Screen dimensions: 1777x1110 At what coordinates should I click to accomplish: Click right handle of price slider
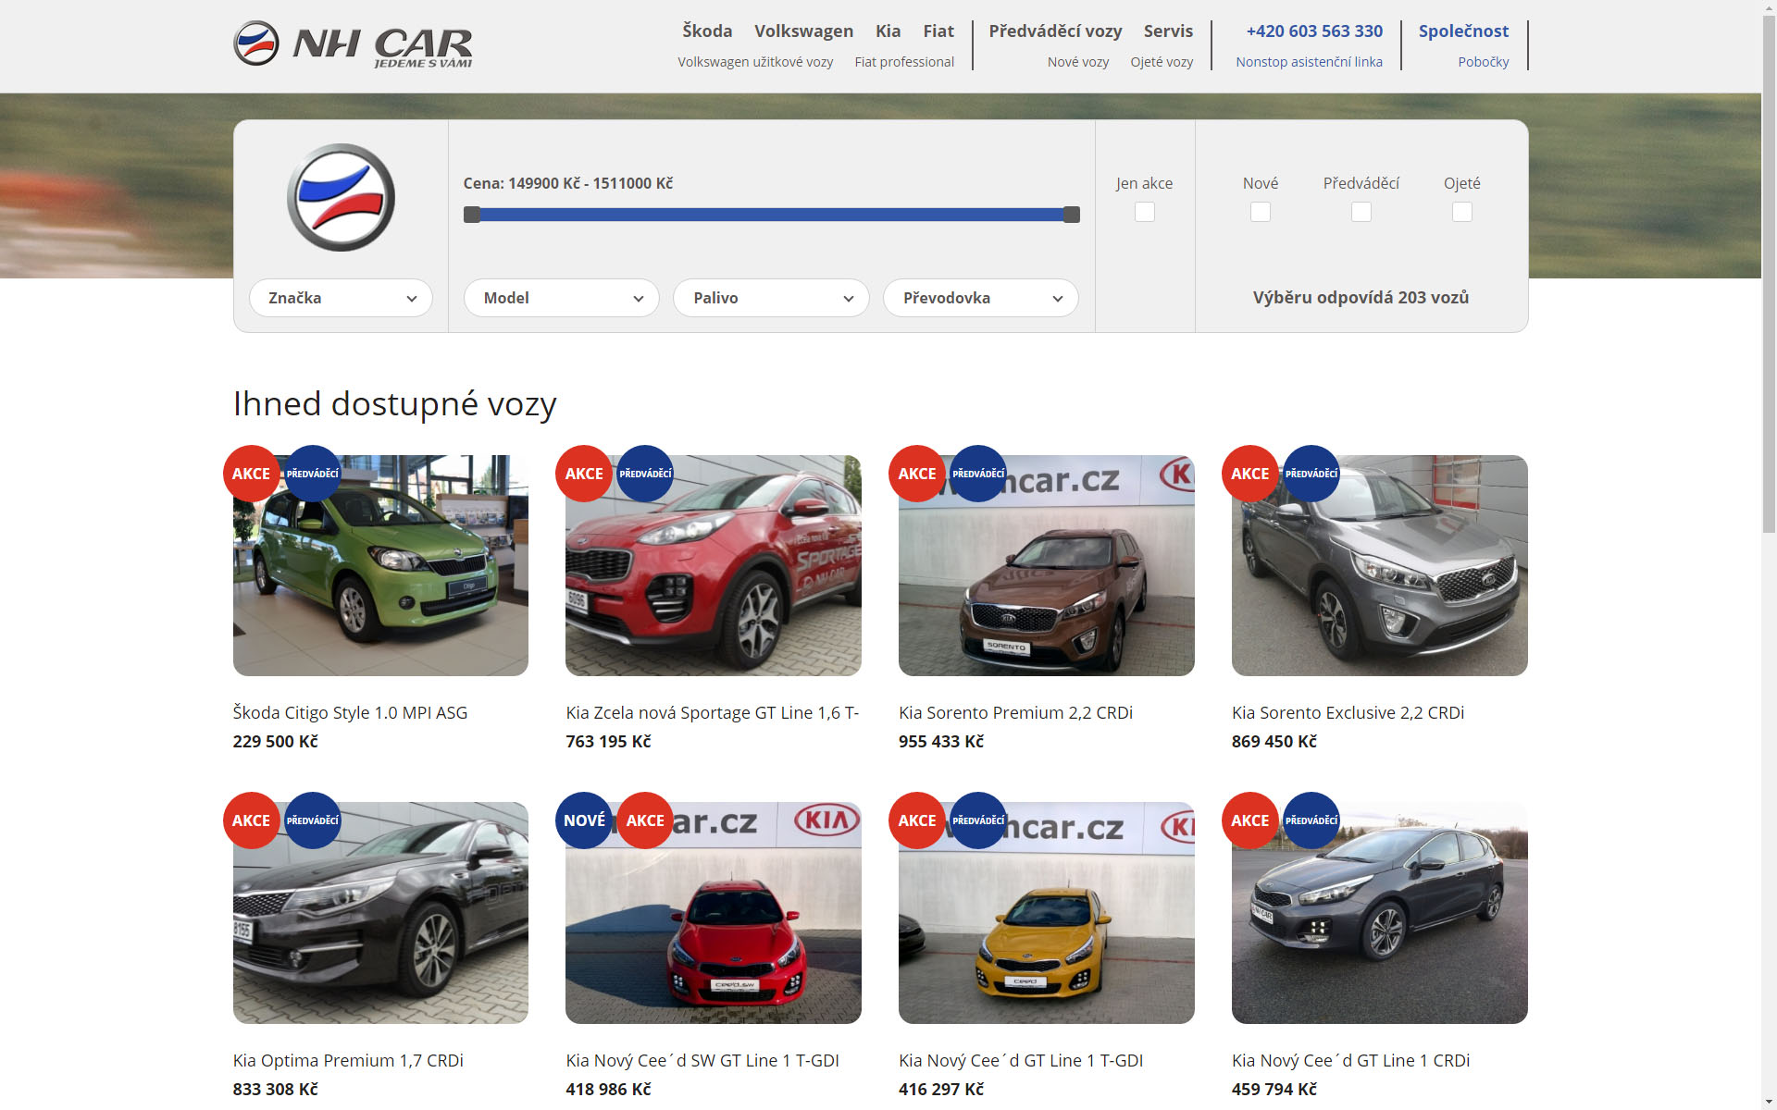tap(1072, 215)
